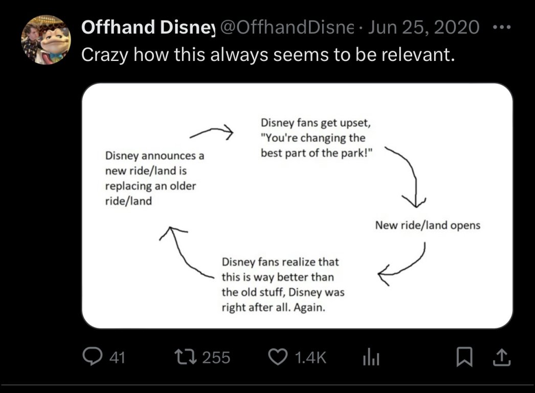Screen dimensions: 535x393
Task: Click "Disney fans get upset" text in diagram
Action: [317, 138]
